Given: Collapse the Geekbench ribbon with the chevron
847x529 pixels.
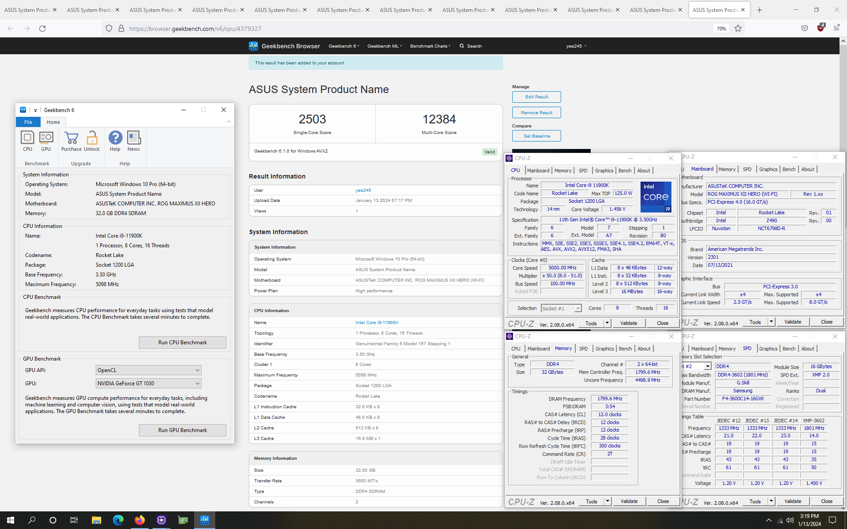Looking at the screenshot, I should click(229, 122).
